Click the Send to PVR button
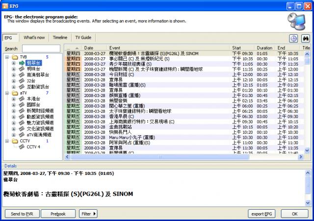 point(23,214)
